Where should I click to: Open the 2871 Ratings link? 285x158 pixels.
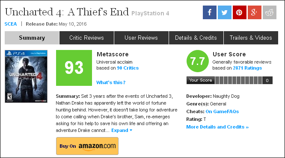[247, 68]
